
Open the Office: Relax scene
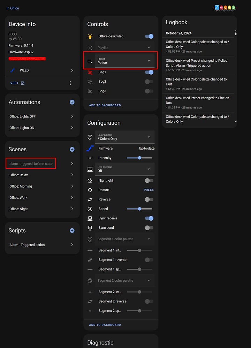41,175
